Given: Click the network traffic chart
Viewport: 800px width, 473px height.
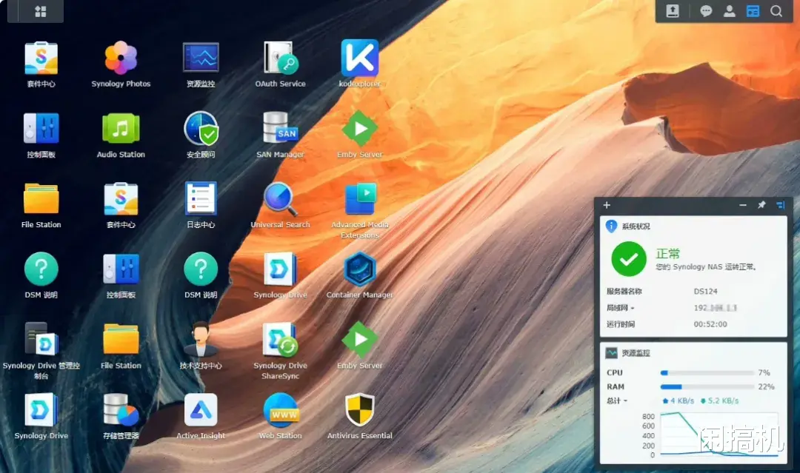Looking at the screenshot, I should coord(719,434).
